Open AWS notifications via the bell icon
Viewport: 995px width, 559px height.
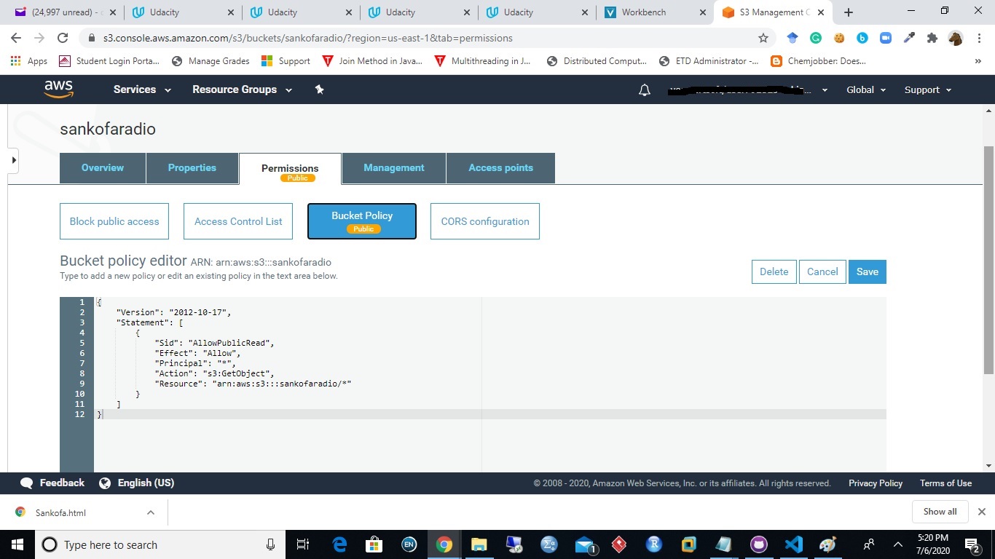click(x=644, y=90)
